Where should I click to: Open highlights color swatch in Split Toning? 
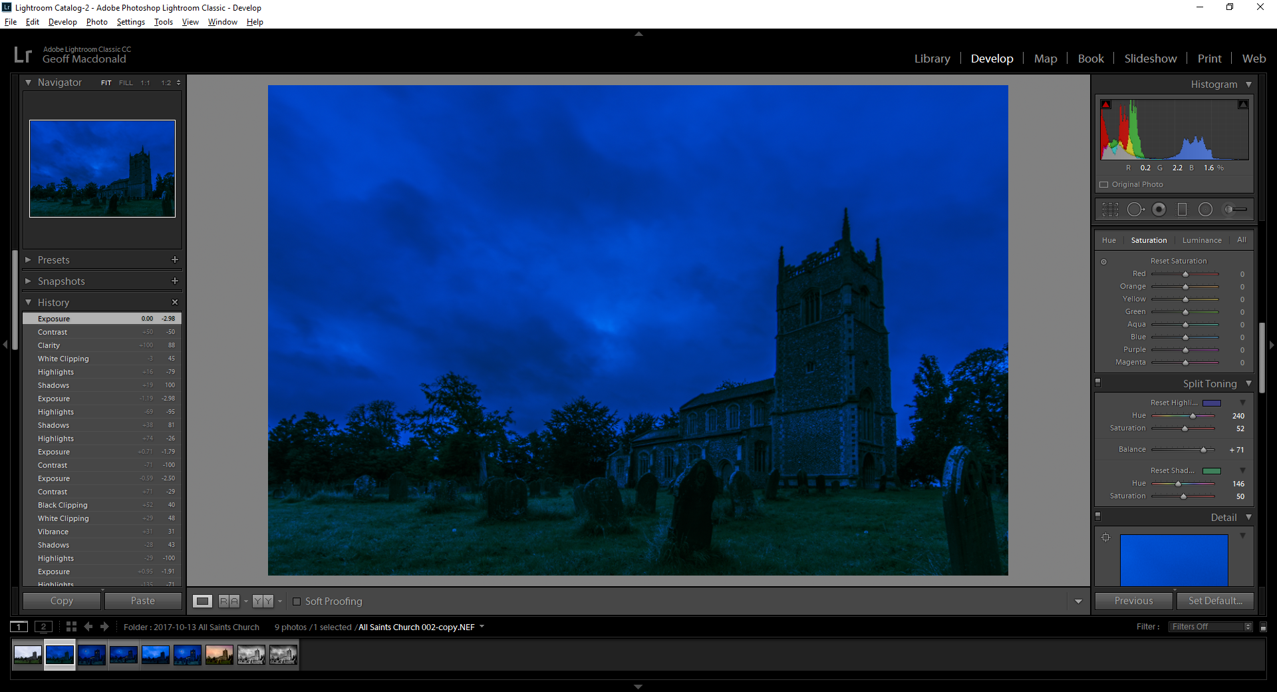coord(1212,403)
